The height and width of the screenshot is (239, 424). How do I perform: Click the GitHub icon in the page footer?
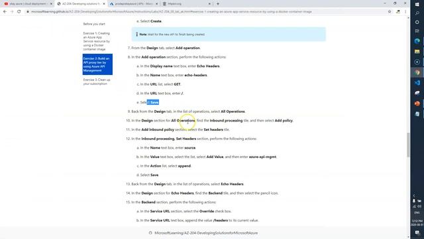pos(150,233)
